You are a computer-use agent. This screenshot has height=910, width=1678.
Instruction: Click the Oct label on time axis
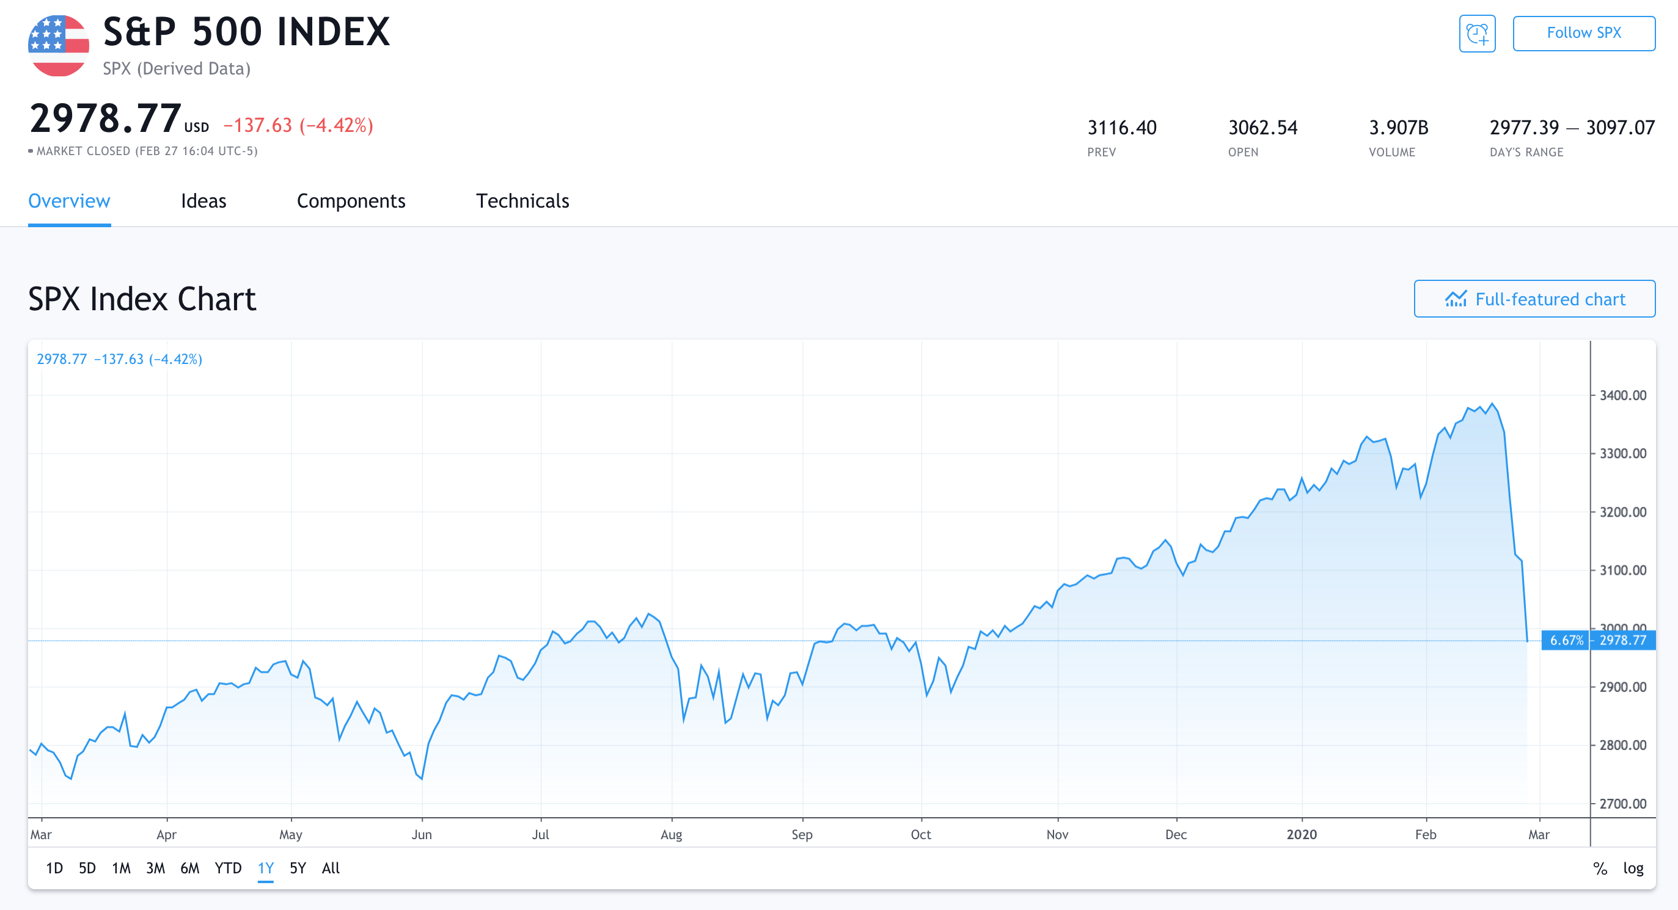click(920, 834)
